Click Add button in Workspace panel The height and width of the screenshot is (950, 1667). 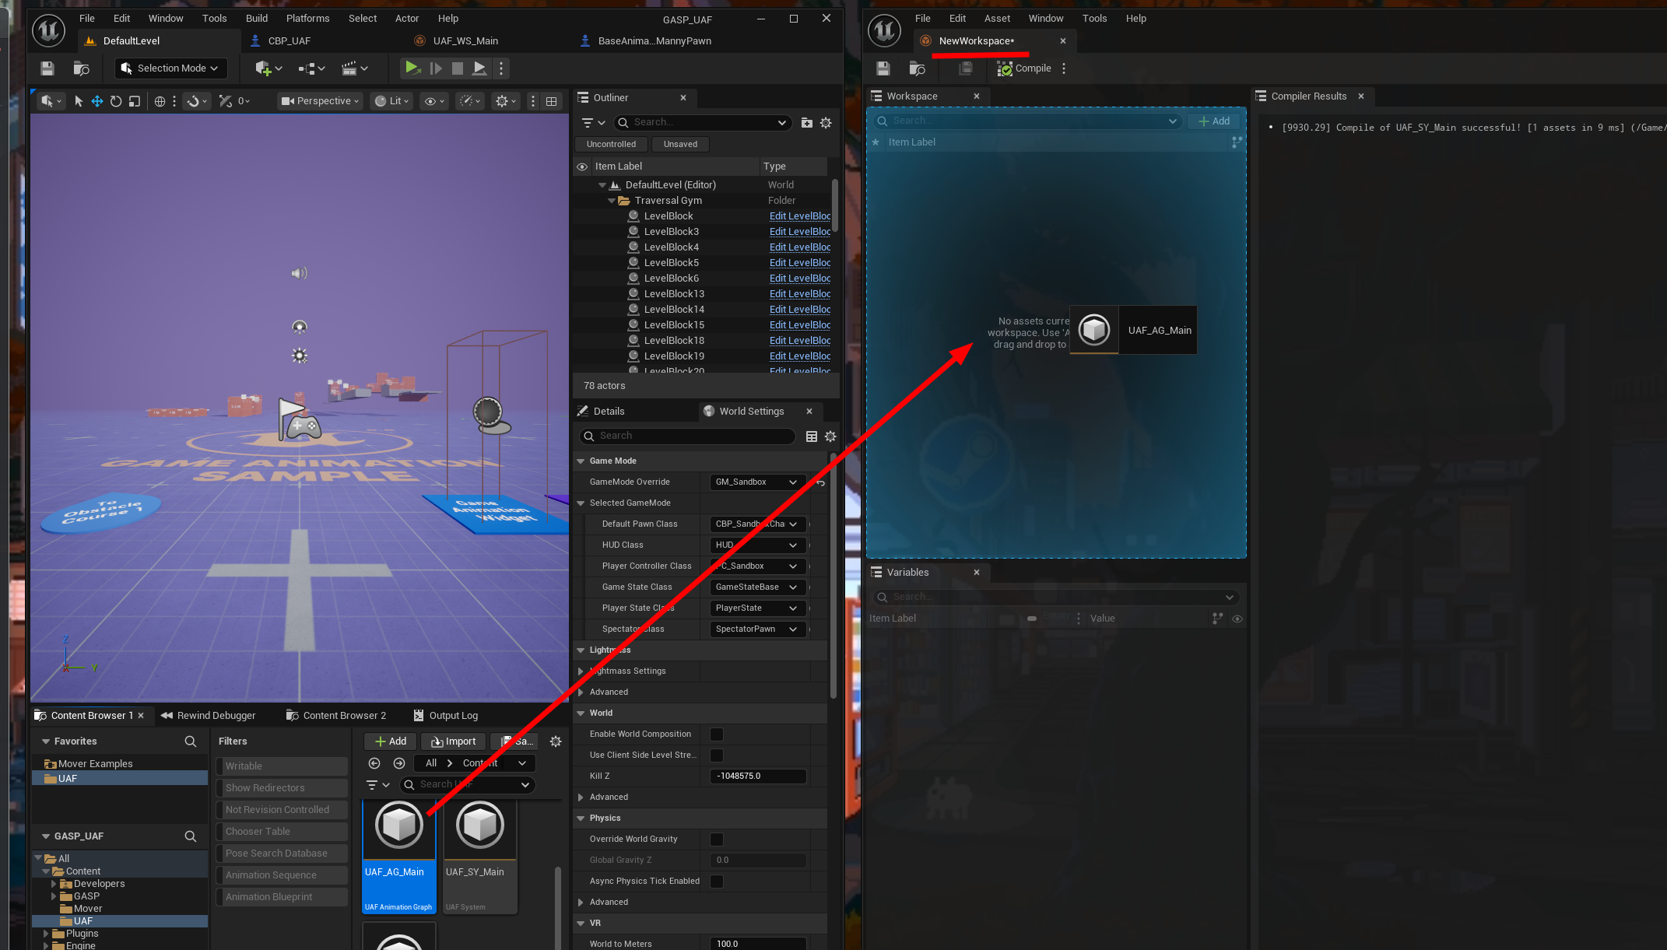point(1213,121)
